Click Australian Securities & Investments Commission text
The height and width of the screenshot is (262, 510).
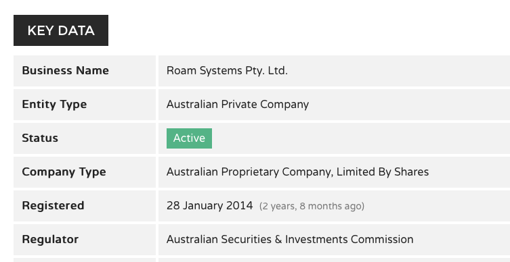[290, 239]
